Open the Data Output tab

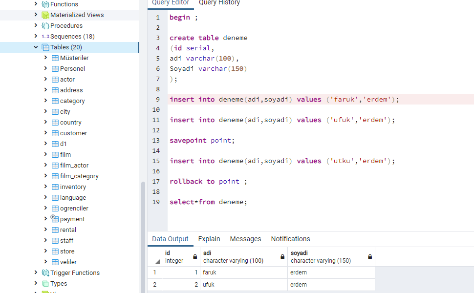(x=170, y=239)
